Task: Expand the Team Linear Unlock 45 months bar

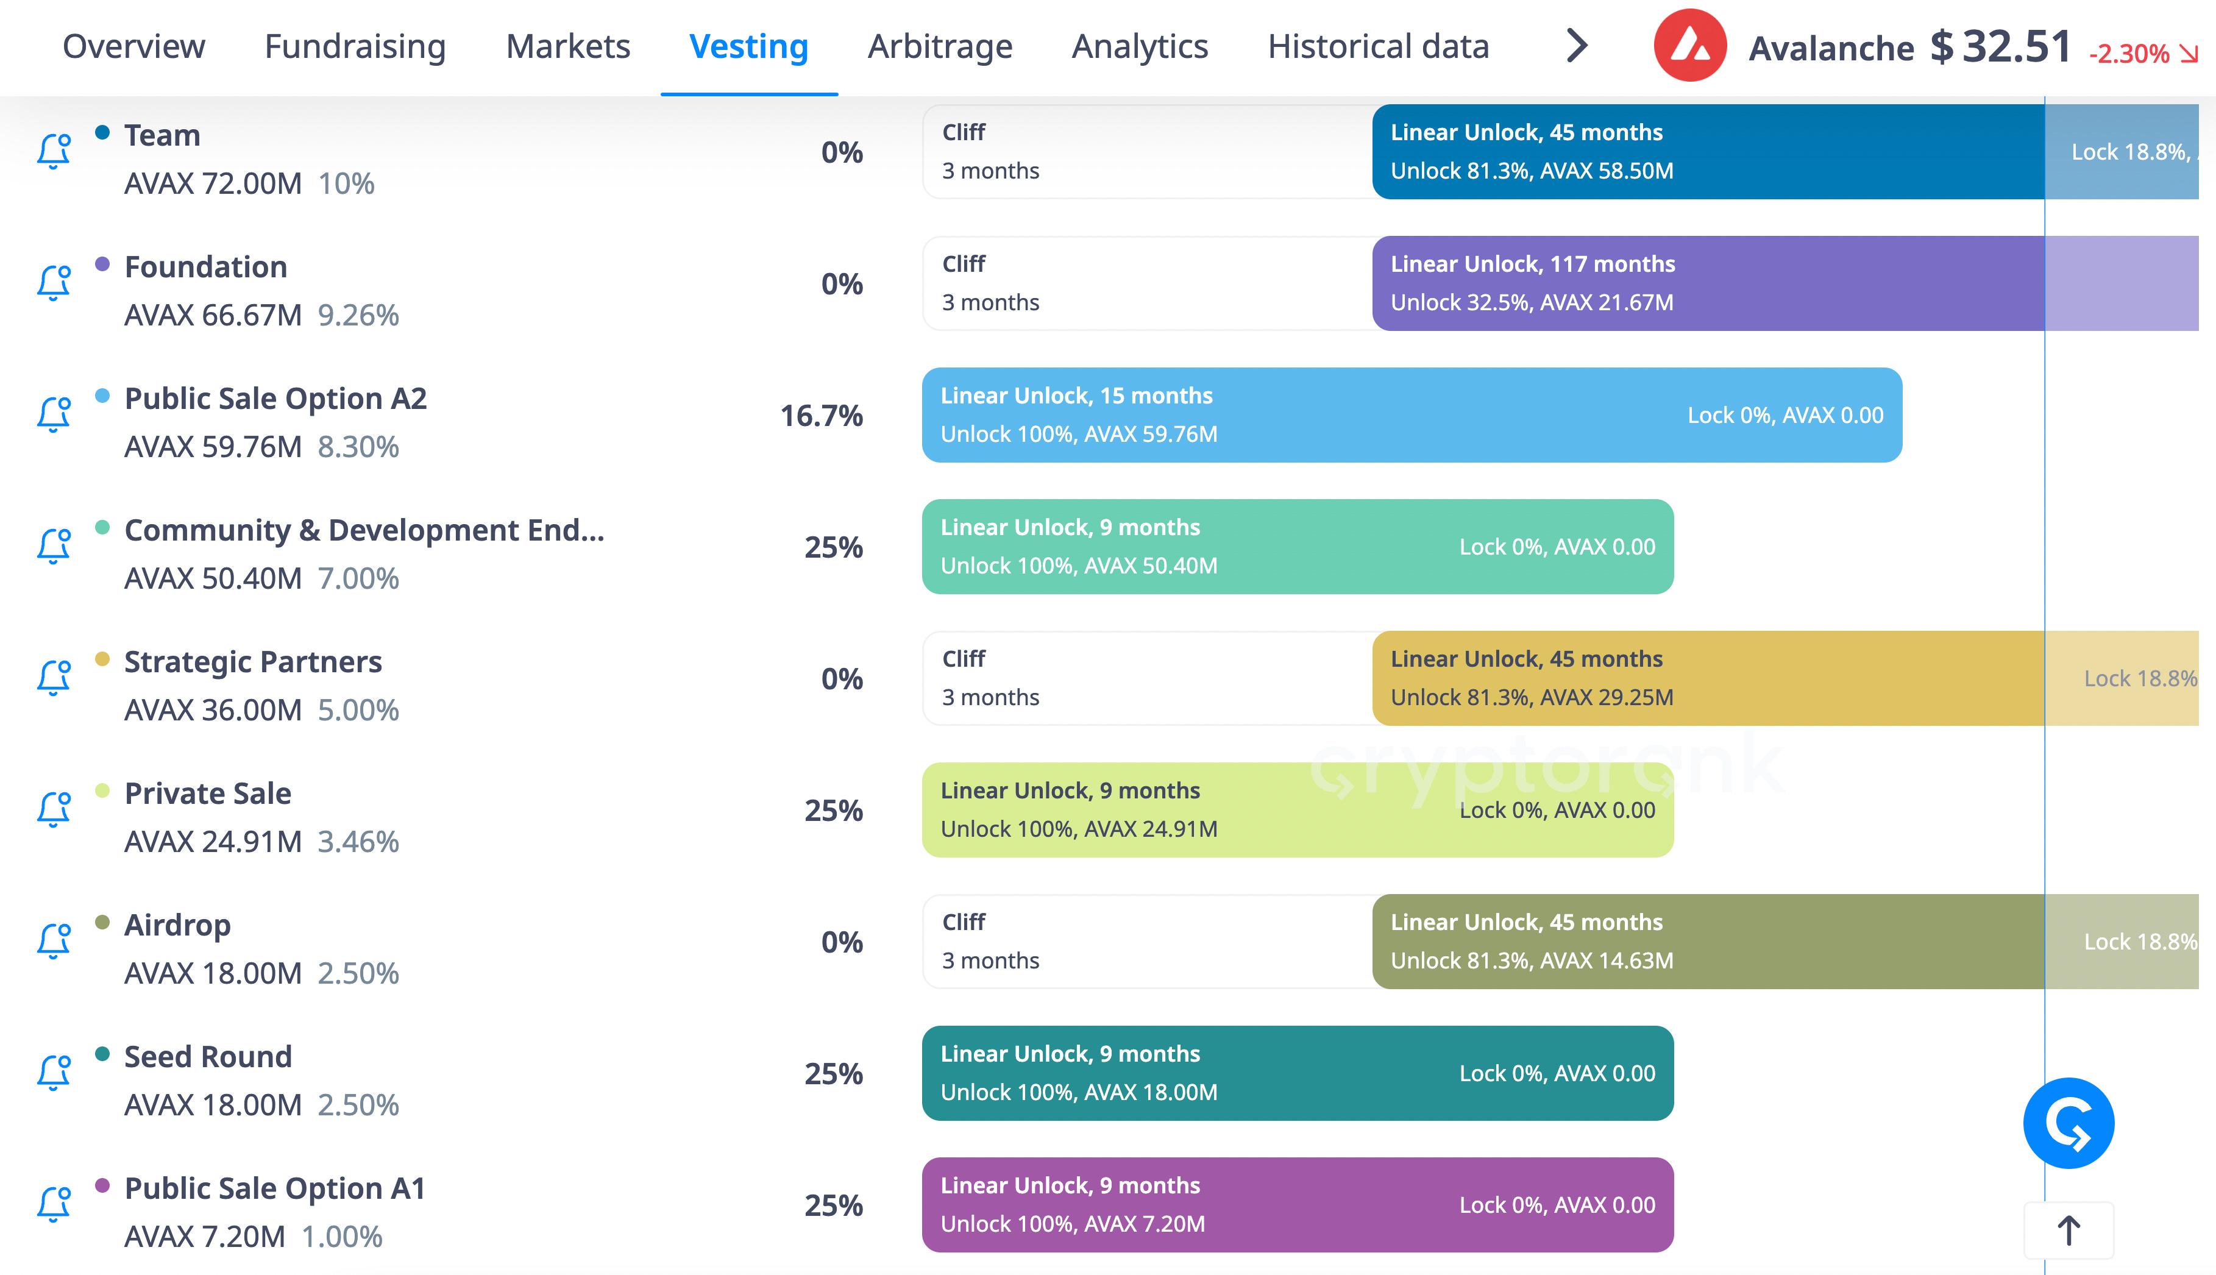Action: coord(1708,152)
